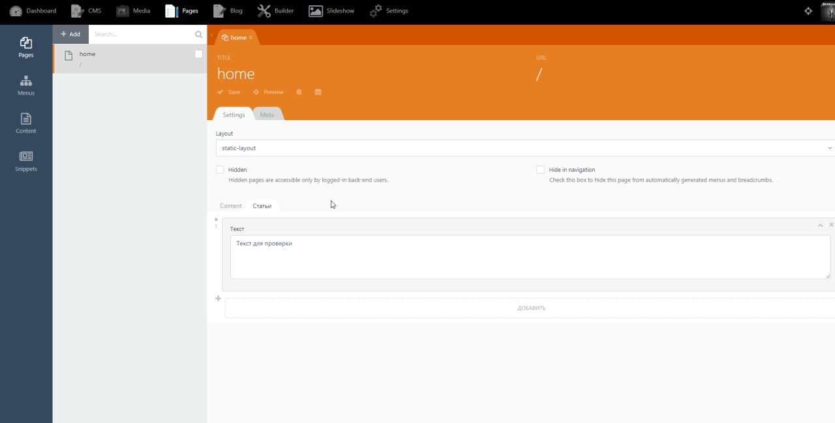Click the ДОБАВИТЬ add item button
This screenshot has width=835, height=423.
(531, 308)
